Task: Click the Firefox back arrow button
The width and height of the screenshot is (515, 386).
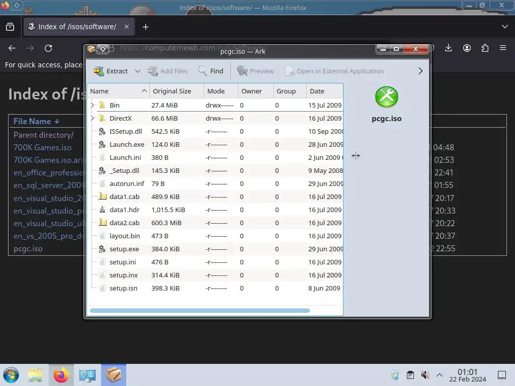Action: tap(12, 48)
